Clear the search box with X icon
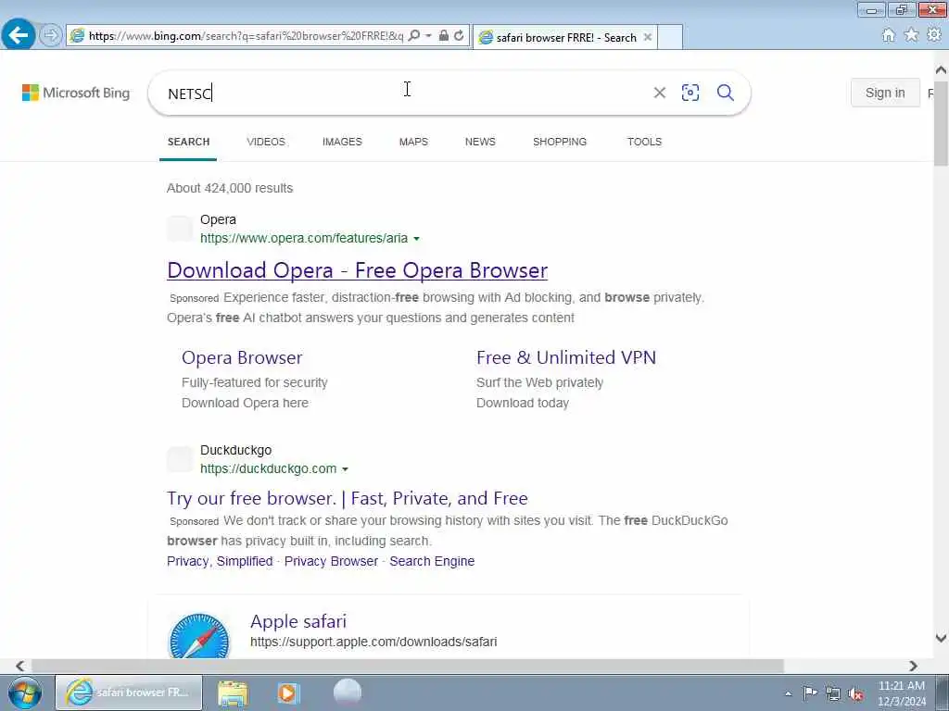Viewport: 949px width, 711px height. tap(660, 93)
